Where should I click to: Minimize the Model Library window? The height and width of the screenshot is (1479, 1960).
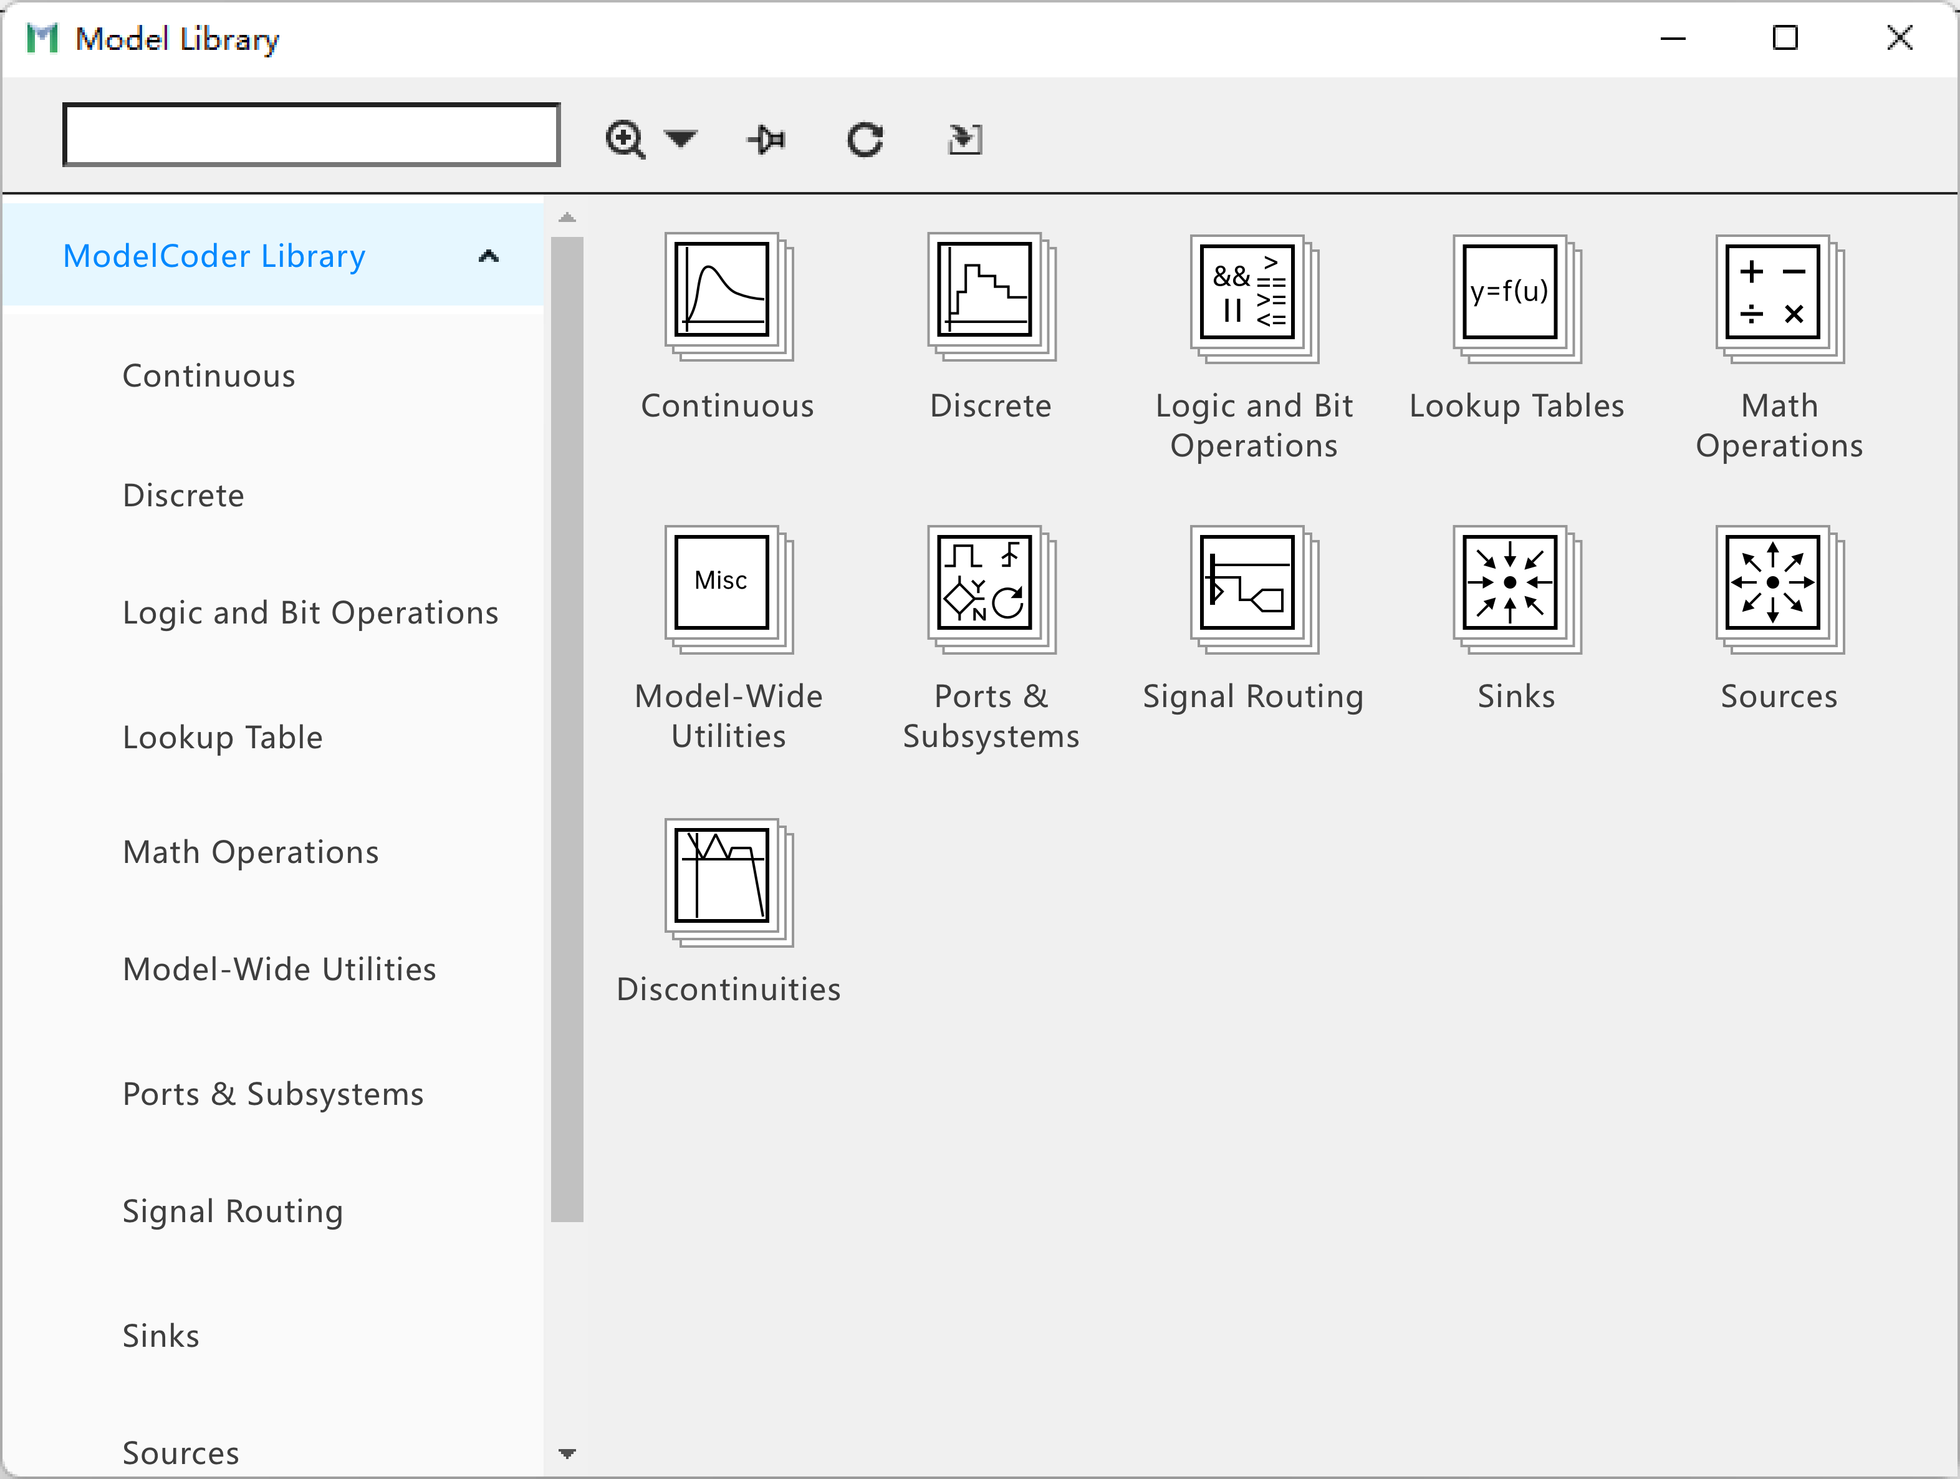[x=1673, y=38]
